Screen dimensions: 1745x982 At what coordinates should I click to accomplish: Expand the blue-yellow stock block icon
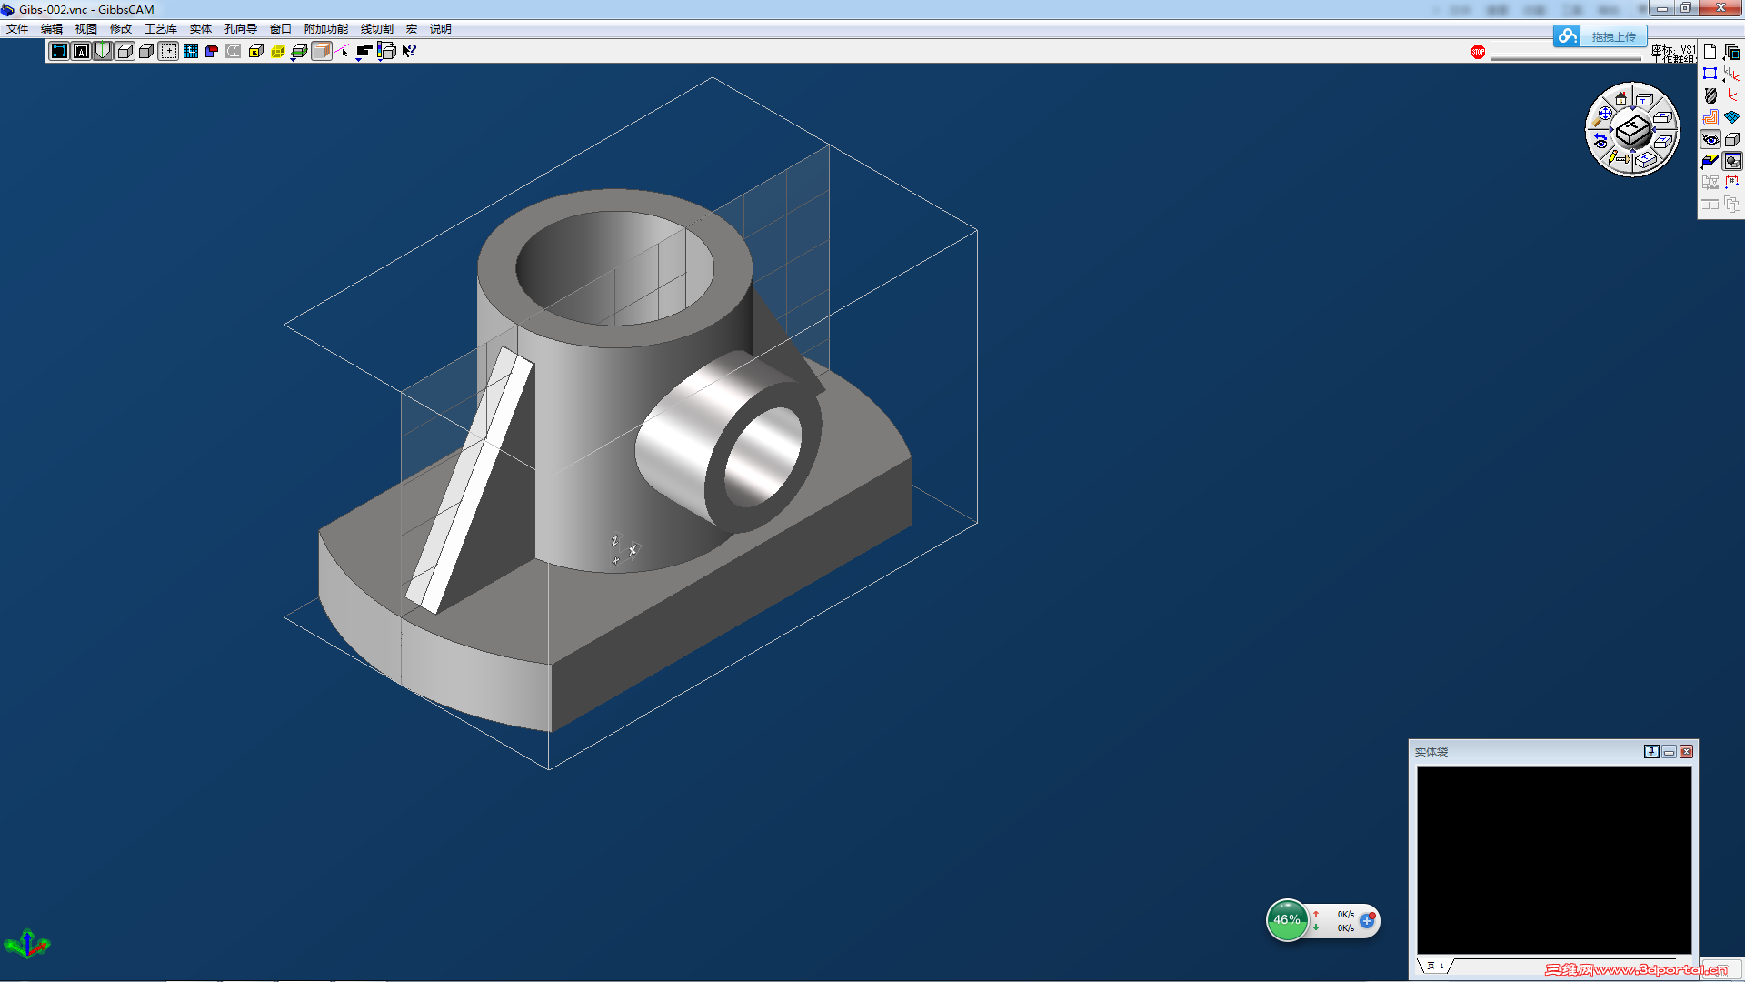[x=1710, y=161]
